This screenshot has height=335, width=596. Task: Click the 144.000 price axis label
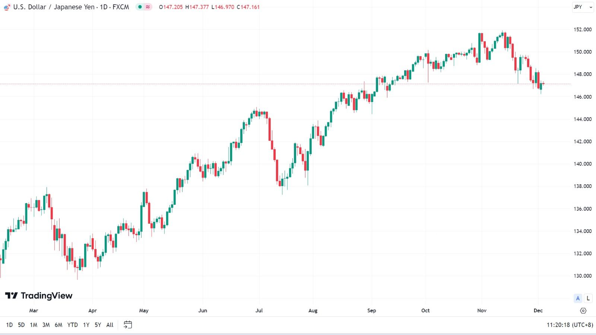tap(583, 119)
